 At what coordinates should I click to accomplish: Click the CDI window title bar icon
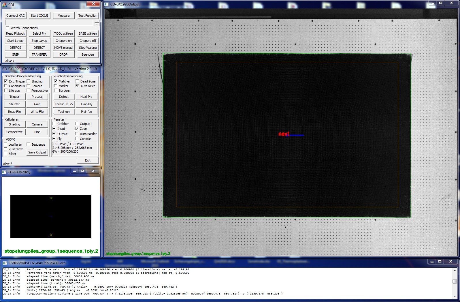4,5
